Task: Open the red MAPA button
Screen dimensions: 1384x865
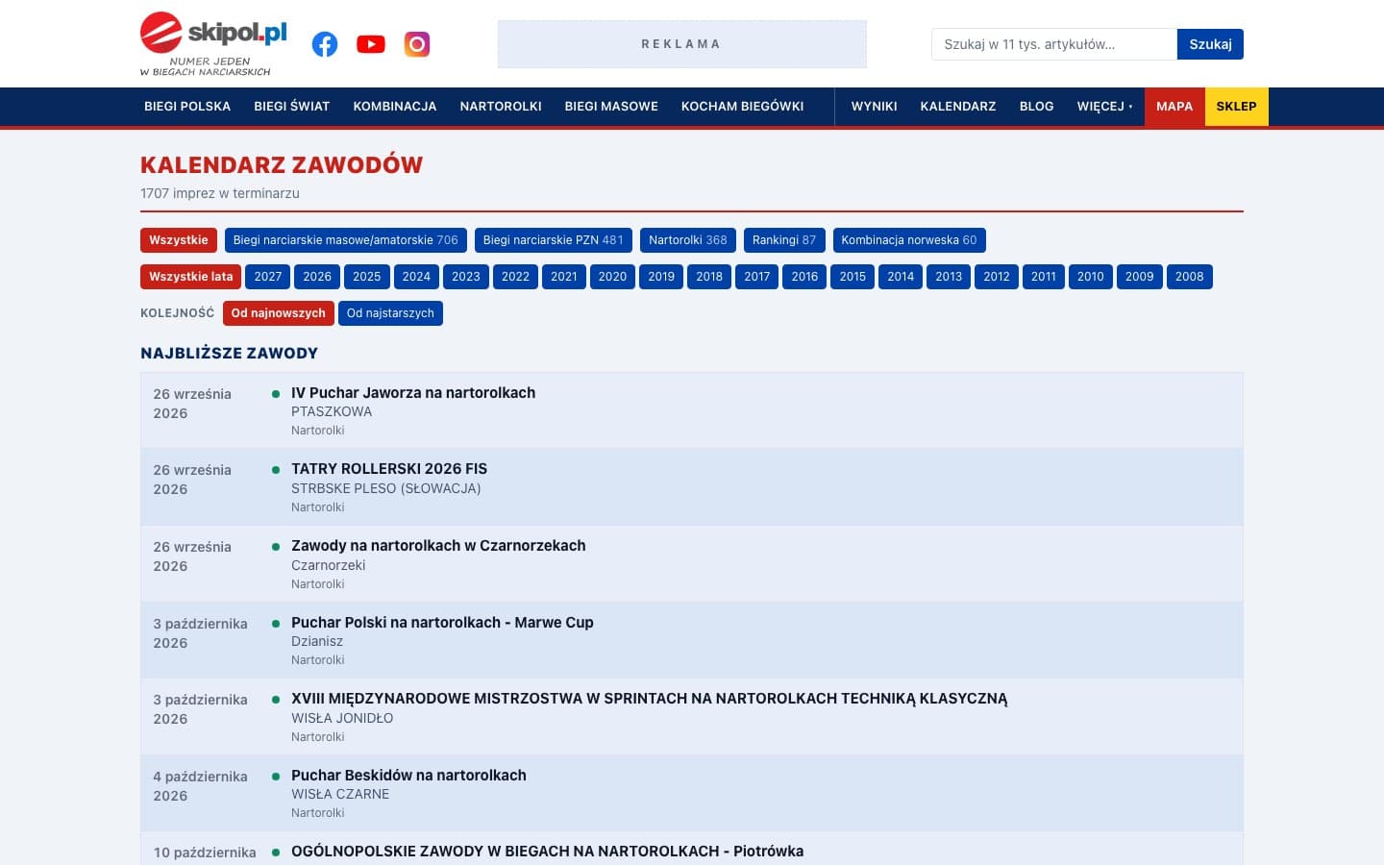Action: [1174, 107]
